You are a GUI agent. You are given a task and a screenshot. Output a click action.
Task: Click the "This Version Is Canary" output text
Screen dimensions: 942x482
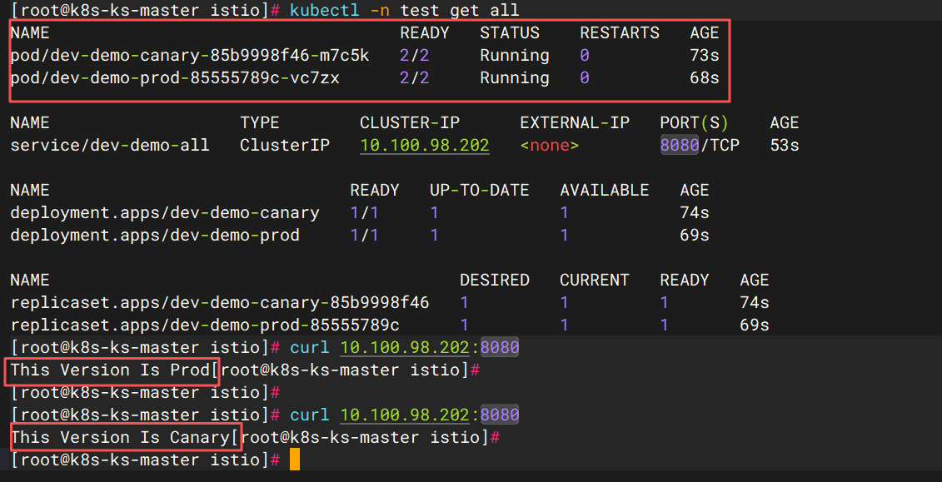point(120,438)
